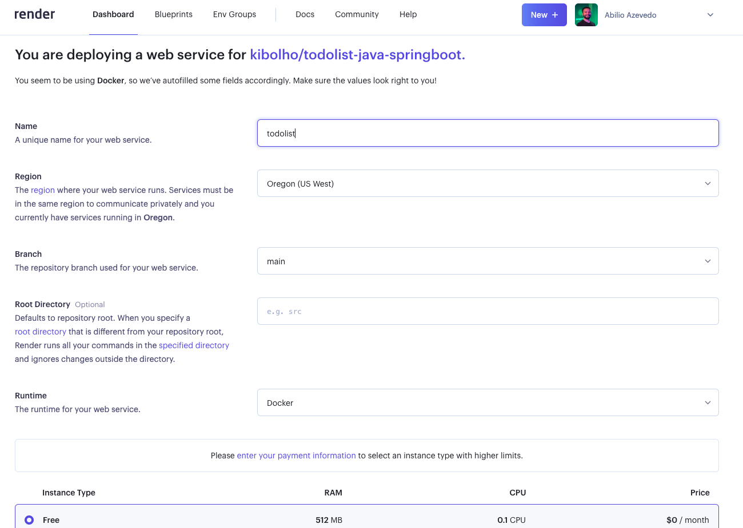The width and height of the screenshot is (743, 528).
Task: Click the Price column header
Action: pos(700,493)
